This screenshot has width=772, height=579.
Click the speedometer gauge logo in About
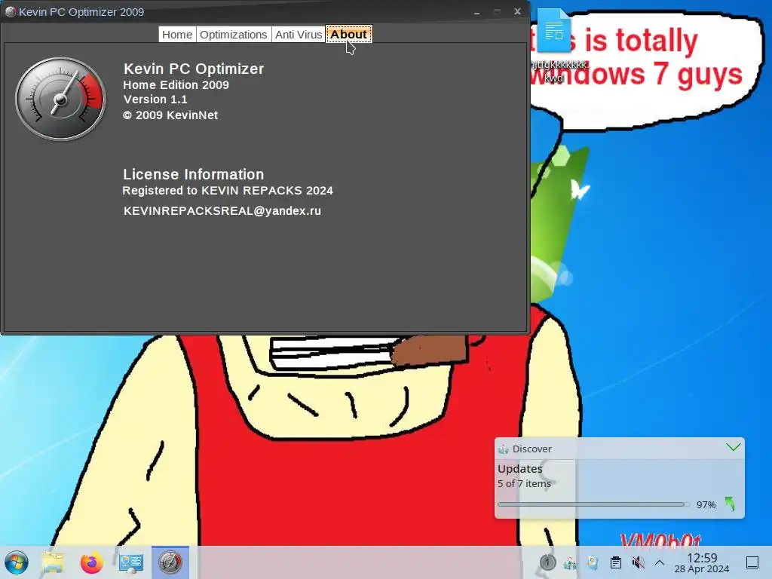pyautogui.click(x=60, y=99)
